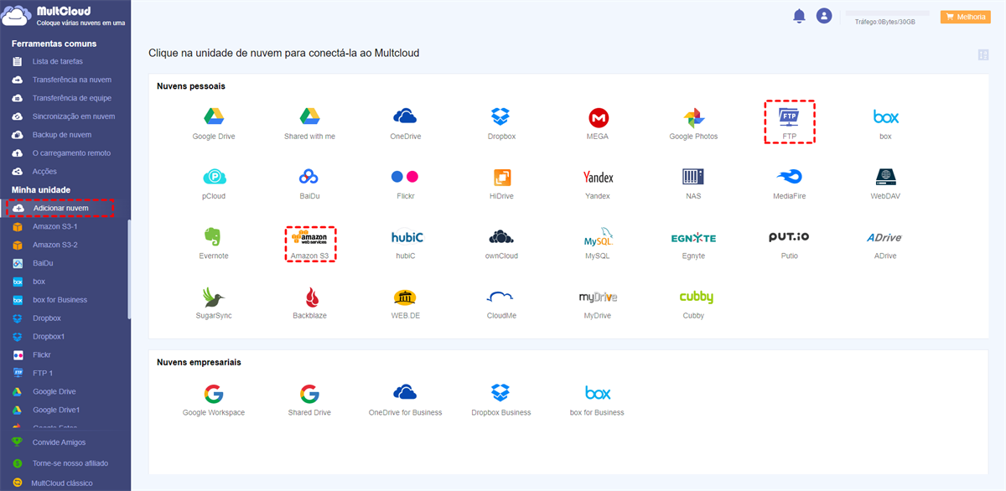Choose the HiDrive icon
1006x491 pixels.
(502, 177)
